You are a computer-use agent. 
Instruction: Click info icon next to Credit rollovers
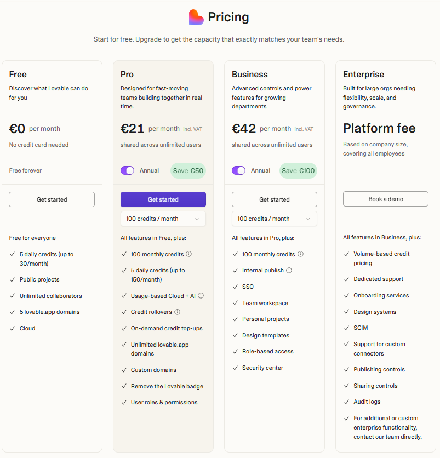tap(177, 312)
